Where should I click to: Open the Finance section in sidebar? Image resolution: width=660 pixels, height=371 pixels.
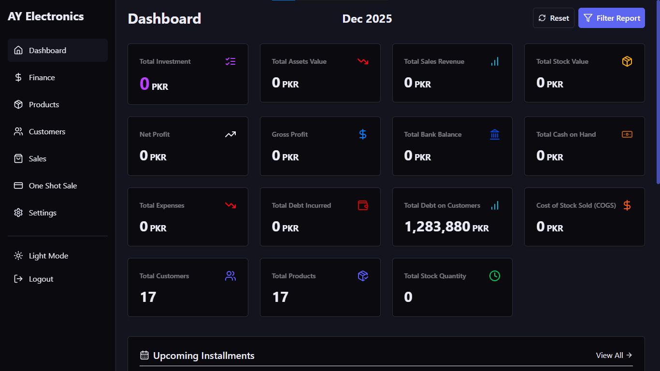click(42, 77)
